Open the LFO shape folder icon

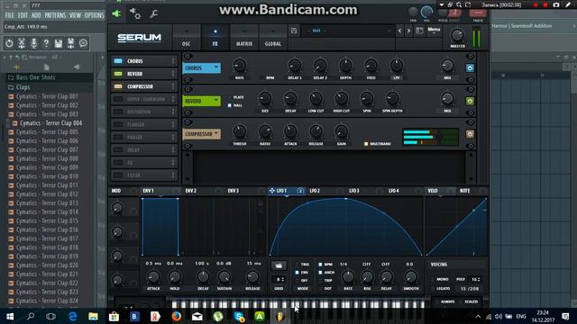click(279, 265)
